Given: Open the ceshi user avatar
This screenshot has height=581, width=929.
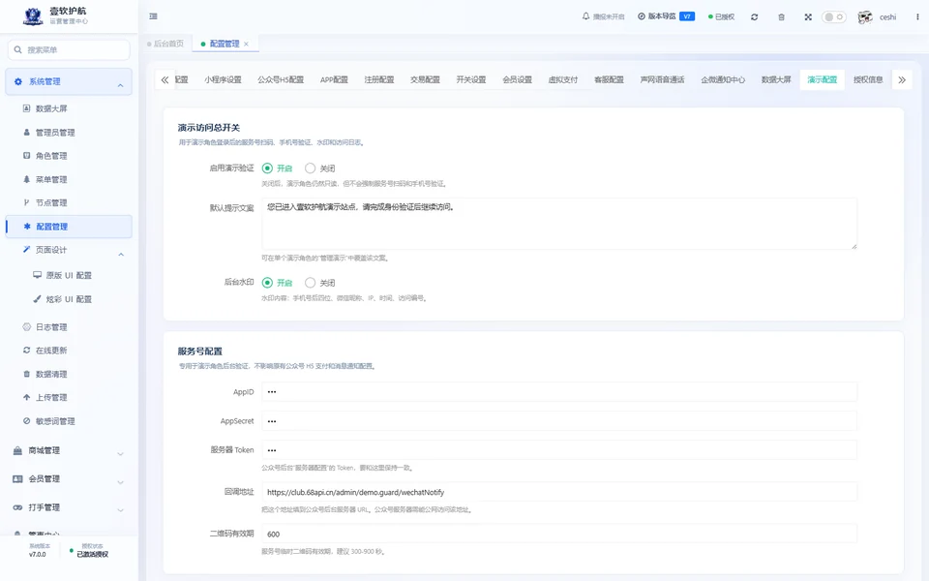Looking at the screenshot, I should pos(865,17).
